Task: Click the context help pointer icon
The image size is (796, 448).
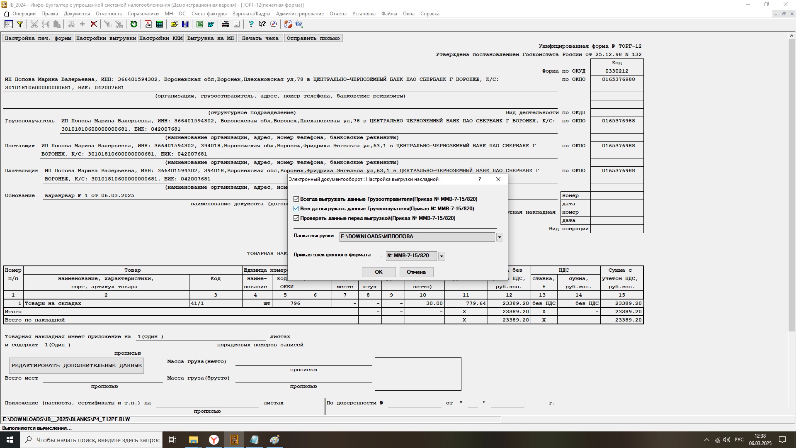Action: pos(262,24)
